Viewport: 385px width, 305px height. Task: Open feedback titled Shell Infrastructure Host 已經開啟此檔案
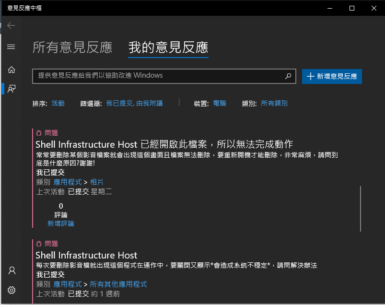coord(164,144)
